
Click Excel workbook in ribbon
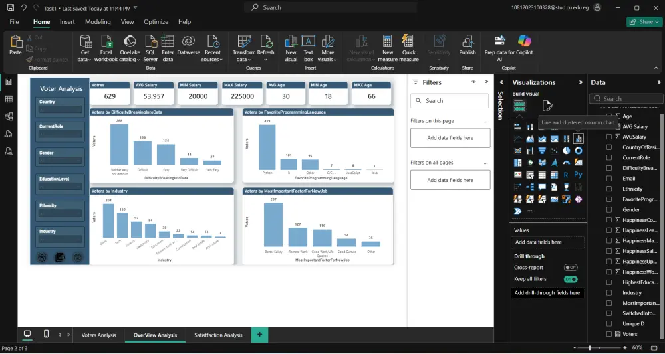106,48
